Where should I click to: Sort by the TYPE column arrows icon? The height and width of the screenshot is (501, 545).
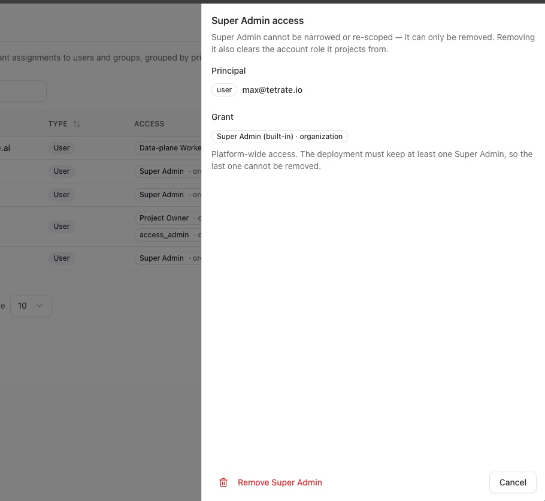(x=77, y=124)
